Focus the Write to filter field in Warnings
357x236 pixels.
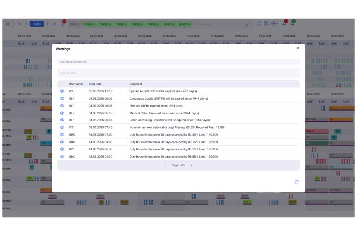click(178, 73)
